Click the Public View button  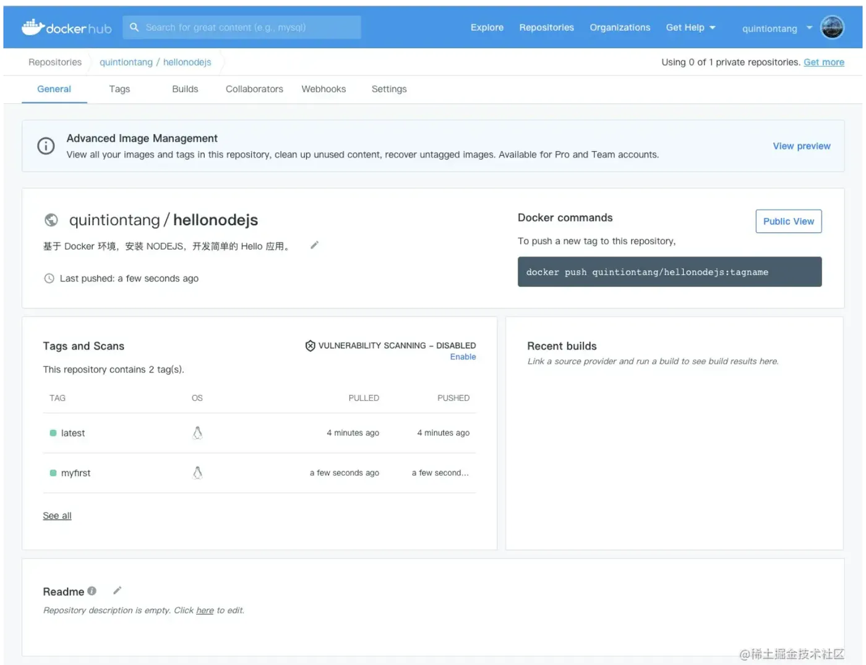click(788, 221)
